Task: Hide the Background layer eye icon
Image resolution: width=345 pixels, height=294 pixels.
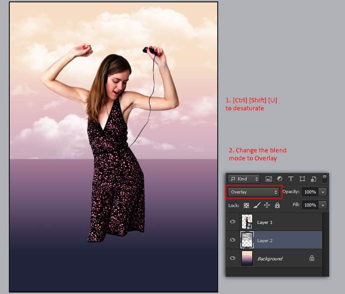Action: tap(233, 258)
